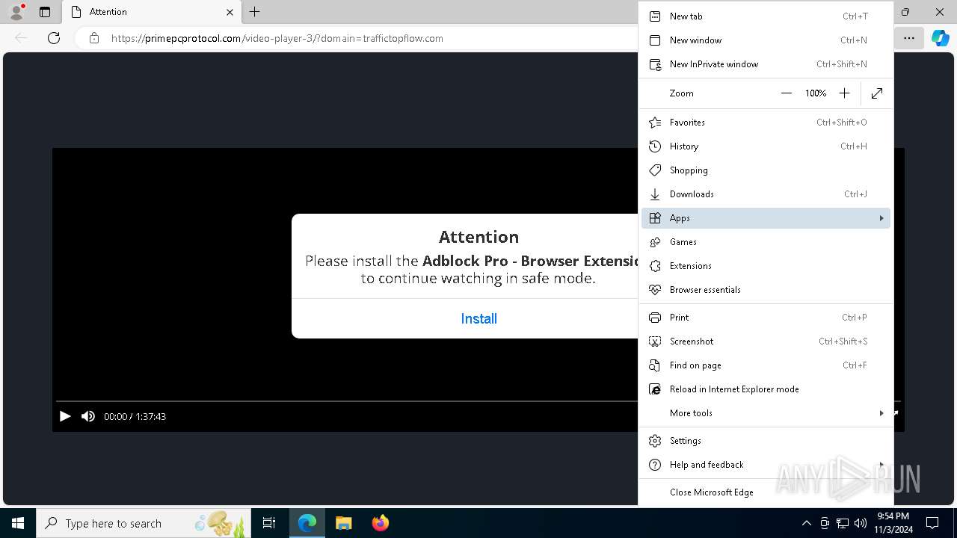Click the Screenshot icon in menu
Image resolution: width=957 pixels, height=538 pixels.
[x=655, y=341]
